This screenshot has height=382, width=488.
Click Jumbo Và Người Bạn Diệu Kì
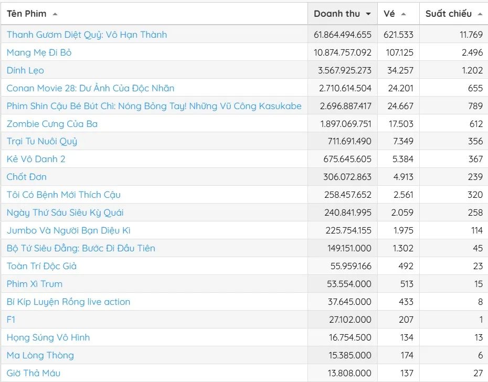pyautogui.click(x=68, y=230)
